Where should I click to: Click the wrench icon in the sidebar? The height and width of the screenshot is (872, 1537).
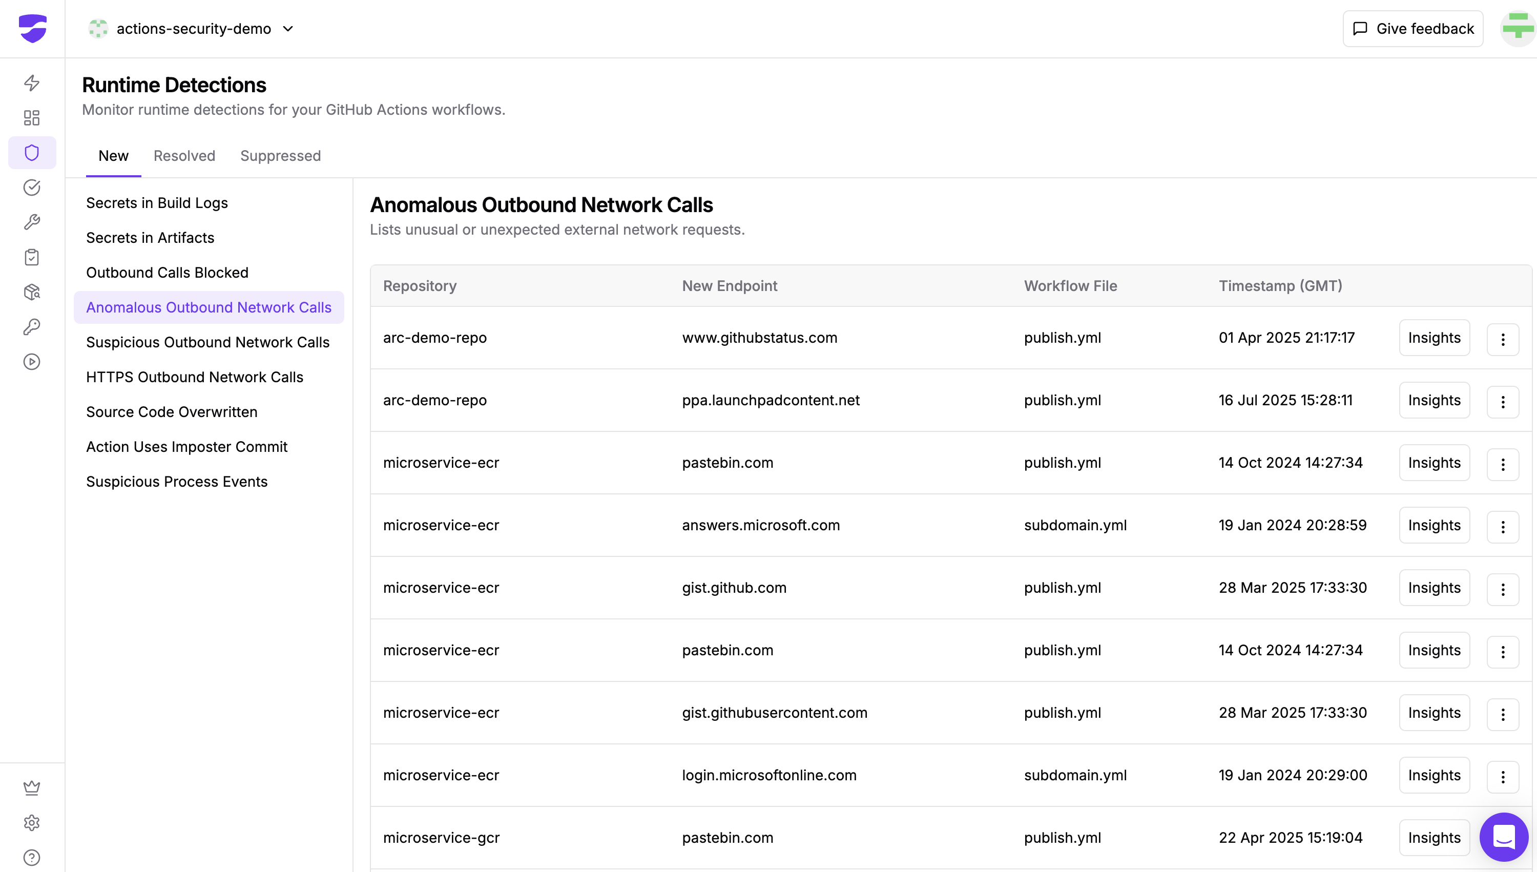click(x=32, y=222)
